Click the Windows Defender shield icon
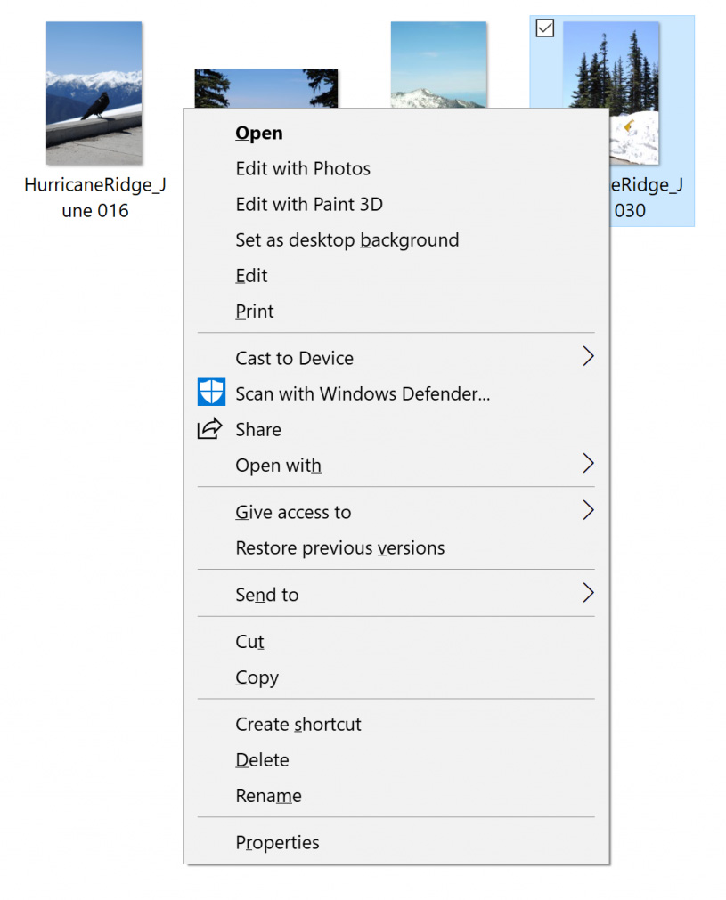The height and width of the screenshot is (900, 726). point(211,392)
